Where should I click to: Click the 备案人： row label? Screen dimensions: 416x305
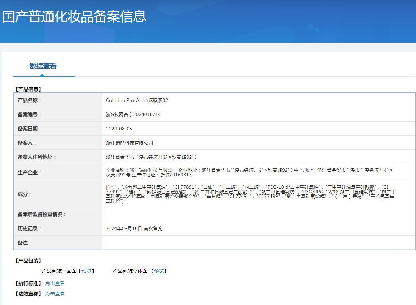click(x=27, y=143)
